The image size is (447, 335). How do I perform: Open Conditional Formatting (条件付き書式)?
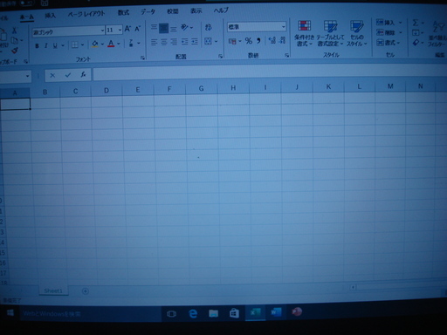(x=304, y=33)
